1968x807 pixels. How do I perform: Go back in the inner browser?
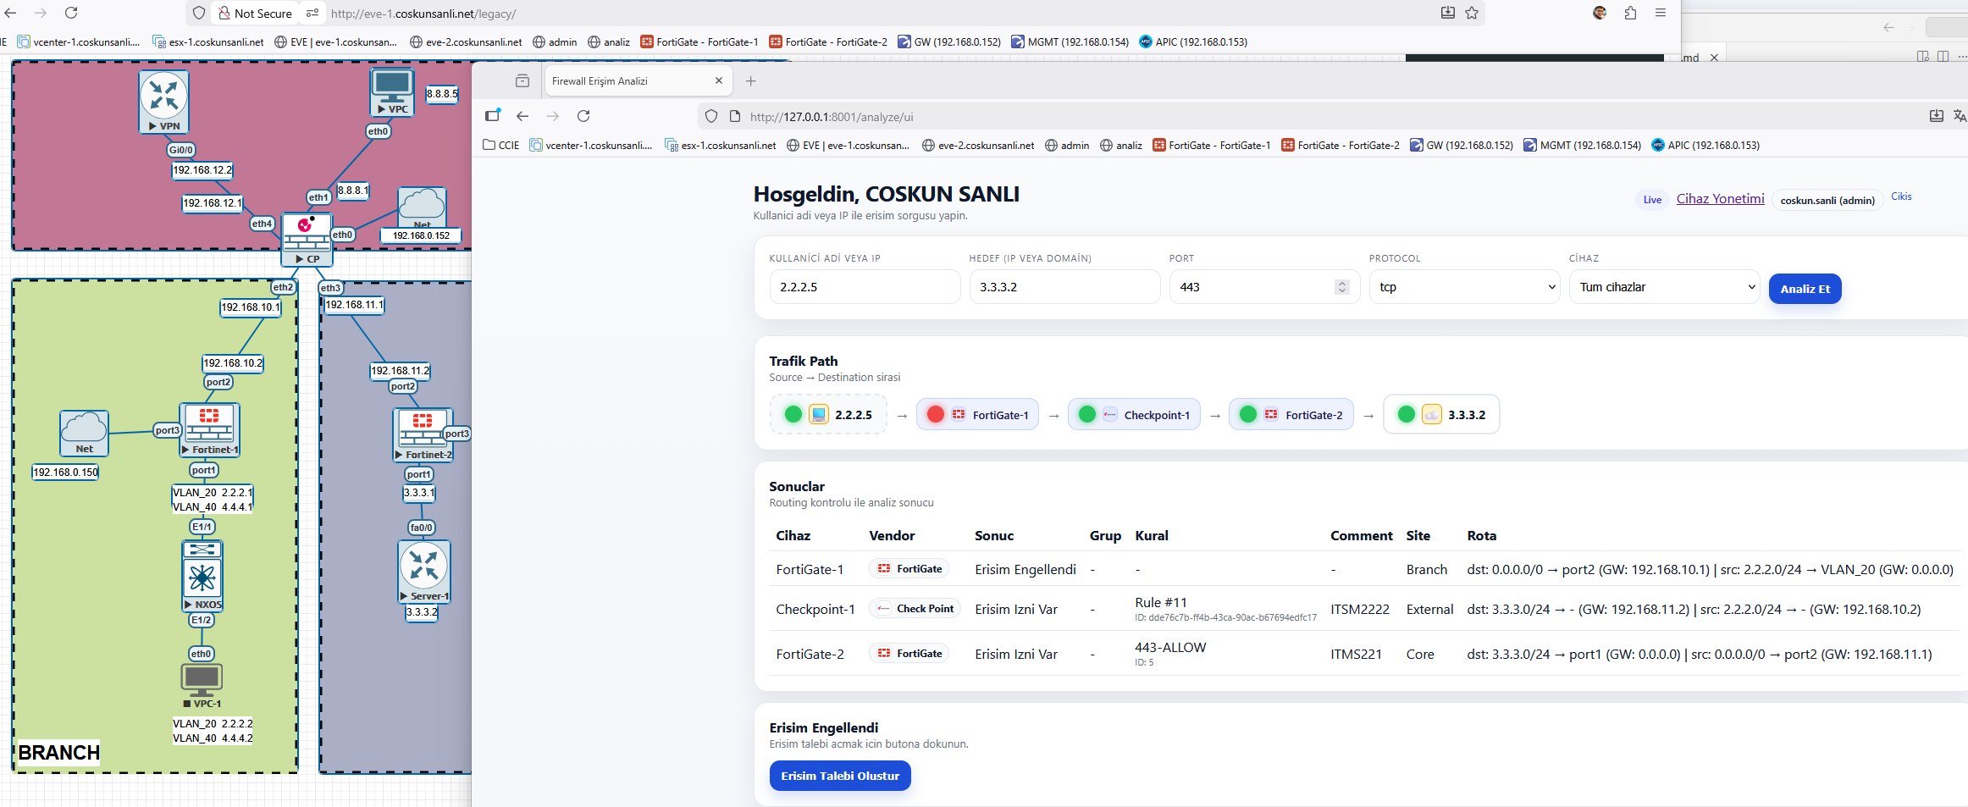click(x=522, y=116)
